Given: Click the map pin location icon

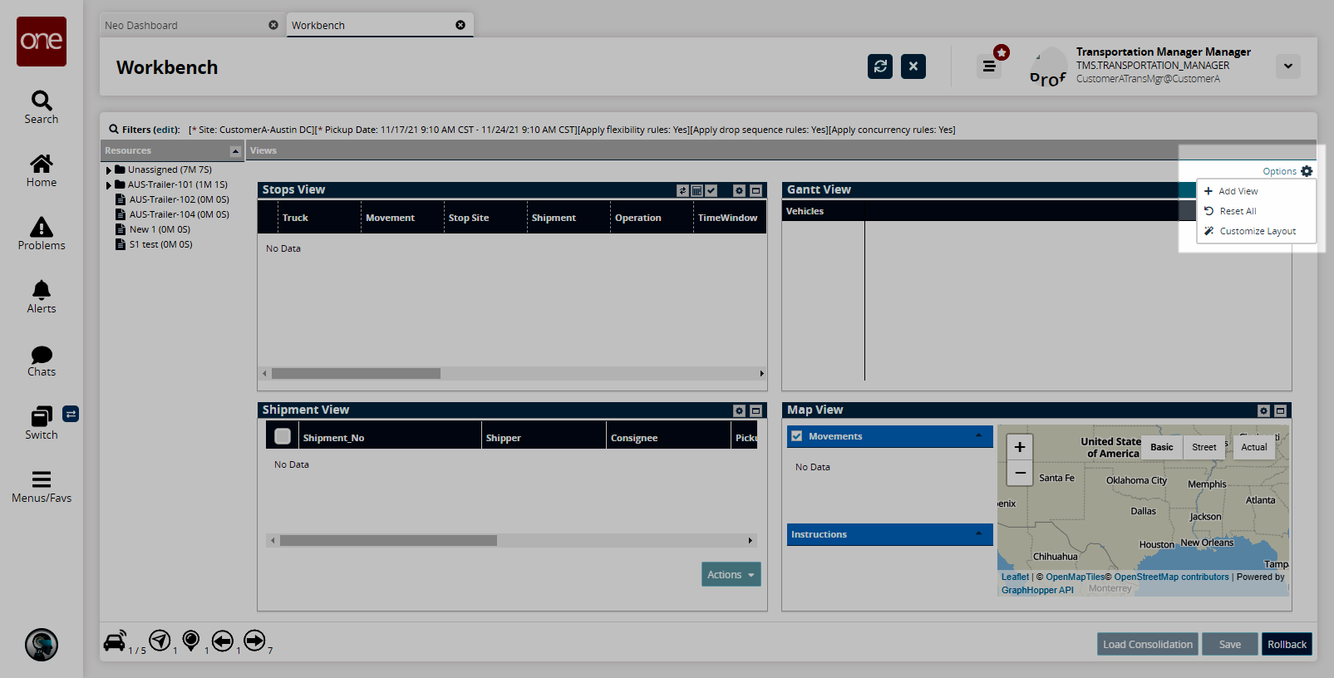Looking at the screenshot, I should (191, 641).
